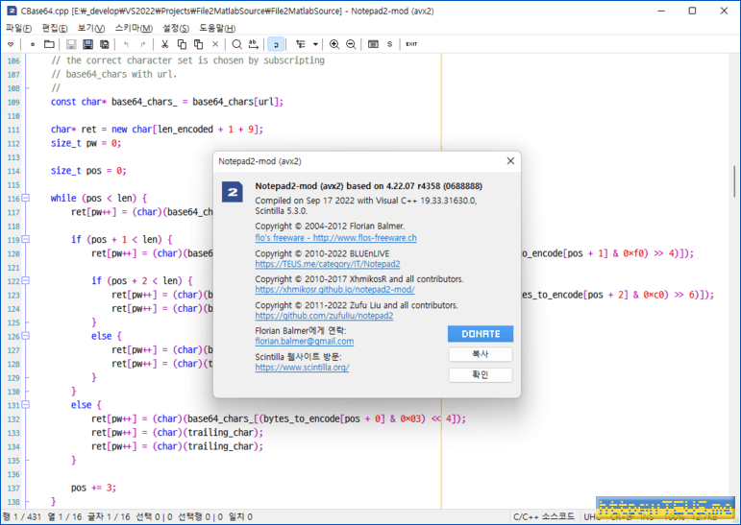Screen dimensions: 741x525
Task: Click the Save As floppy icon
Action: 87,44
